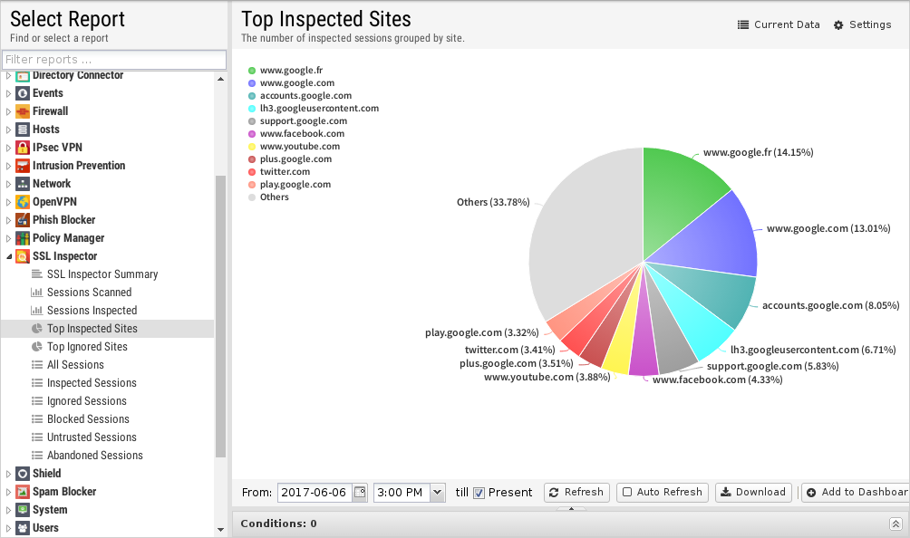The image size is (910, 538).
Task: Toggle www.google.com legend entry
Action: 291,83
